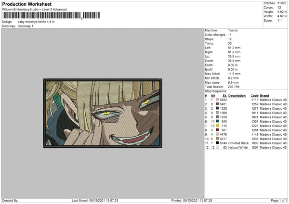
Task: Click the 'Natural White' description
Action: (x=238, y=148)
